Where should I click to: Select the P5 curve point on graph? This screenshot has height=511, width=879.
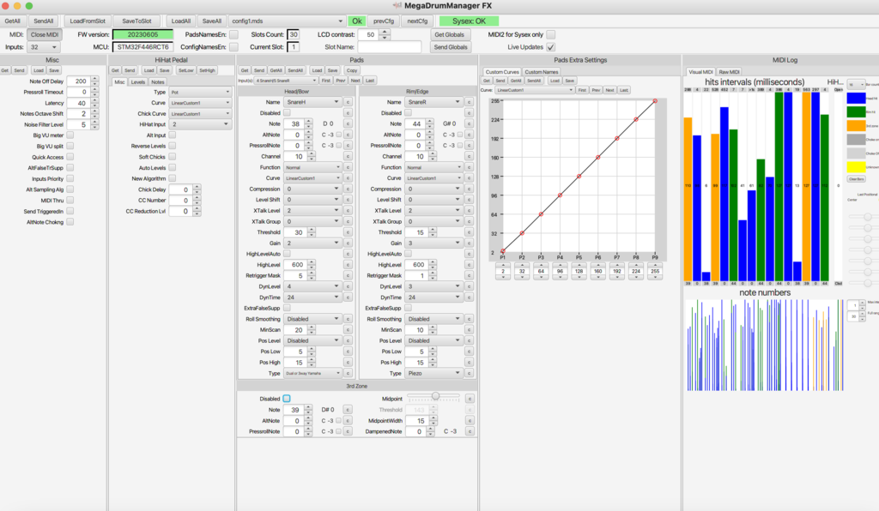[579, 177]
